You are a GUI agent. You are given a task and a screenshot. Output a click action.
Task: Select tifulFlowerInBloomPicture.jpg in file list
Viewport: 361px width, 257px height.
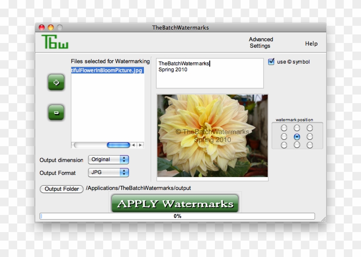coord(107,70)
